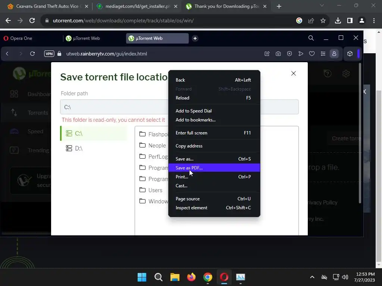
Task: Toggle the Chrome side panel icon
Action: (x=350, y=21)
